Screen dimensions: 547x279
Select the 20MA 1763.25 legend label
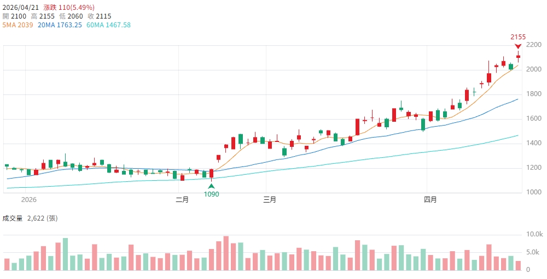(60, 25)
